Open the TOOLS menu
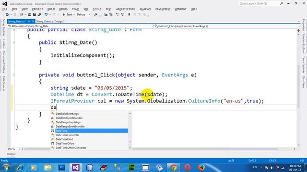The width and height of the screenshot is (307, 172). pos(97,9)
